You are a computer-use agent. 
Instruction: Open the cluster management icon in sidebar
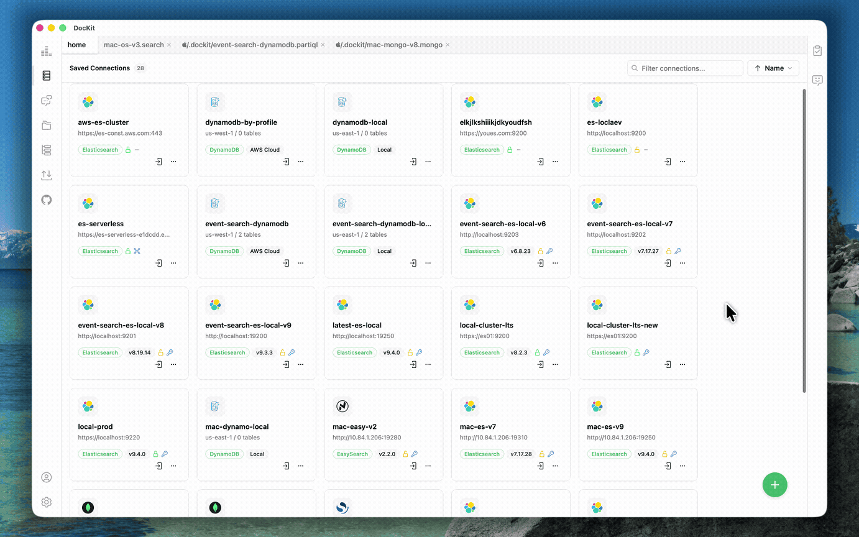pos(47,150)
